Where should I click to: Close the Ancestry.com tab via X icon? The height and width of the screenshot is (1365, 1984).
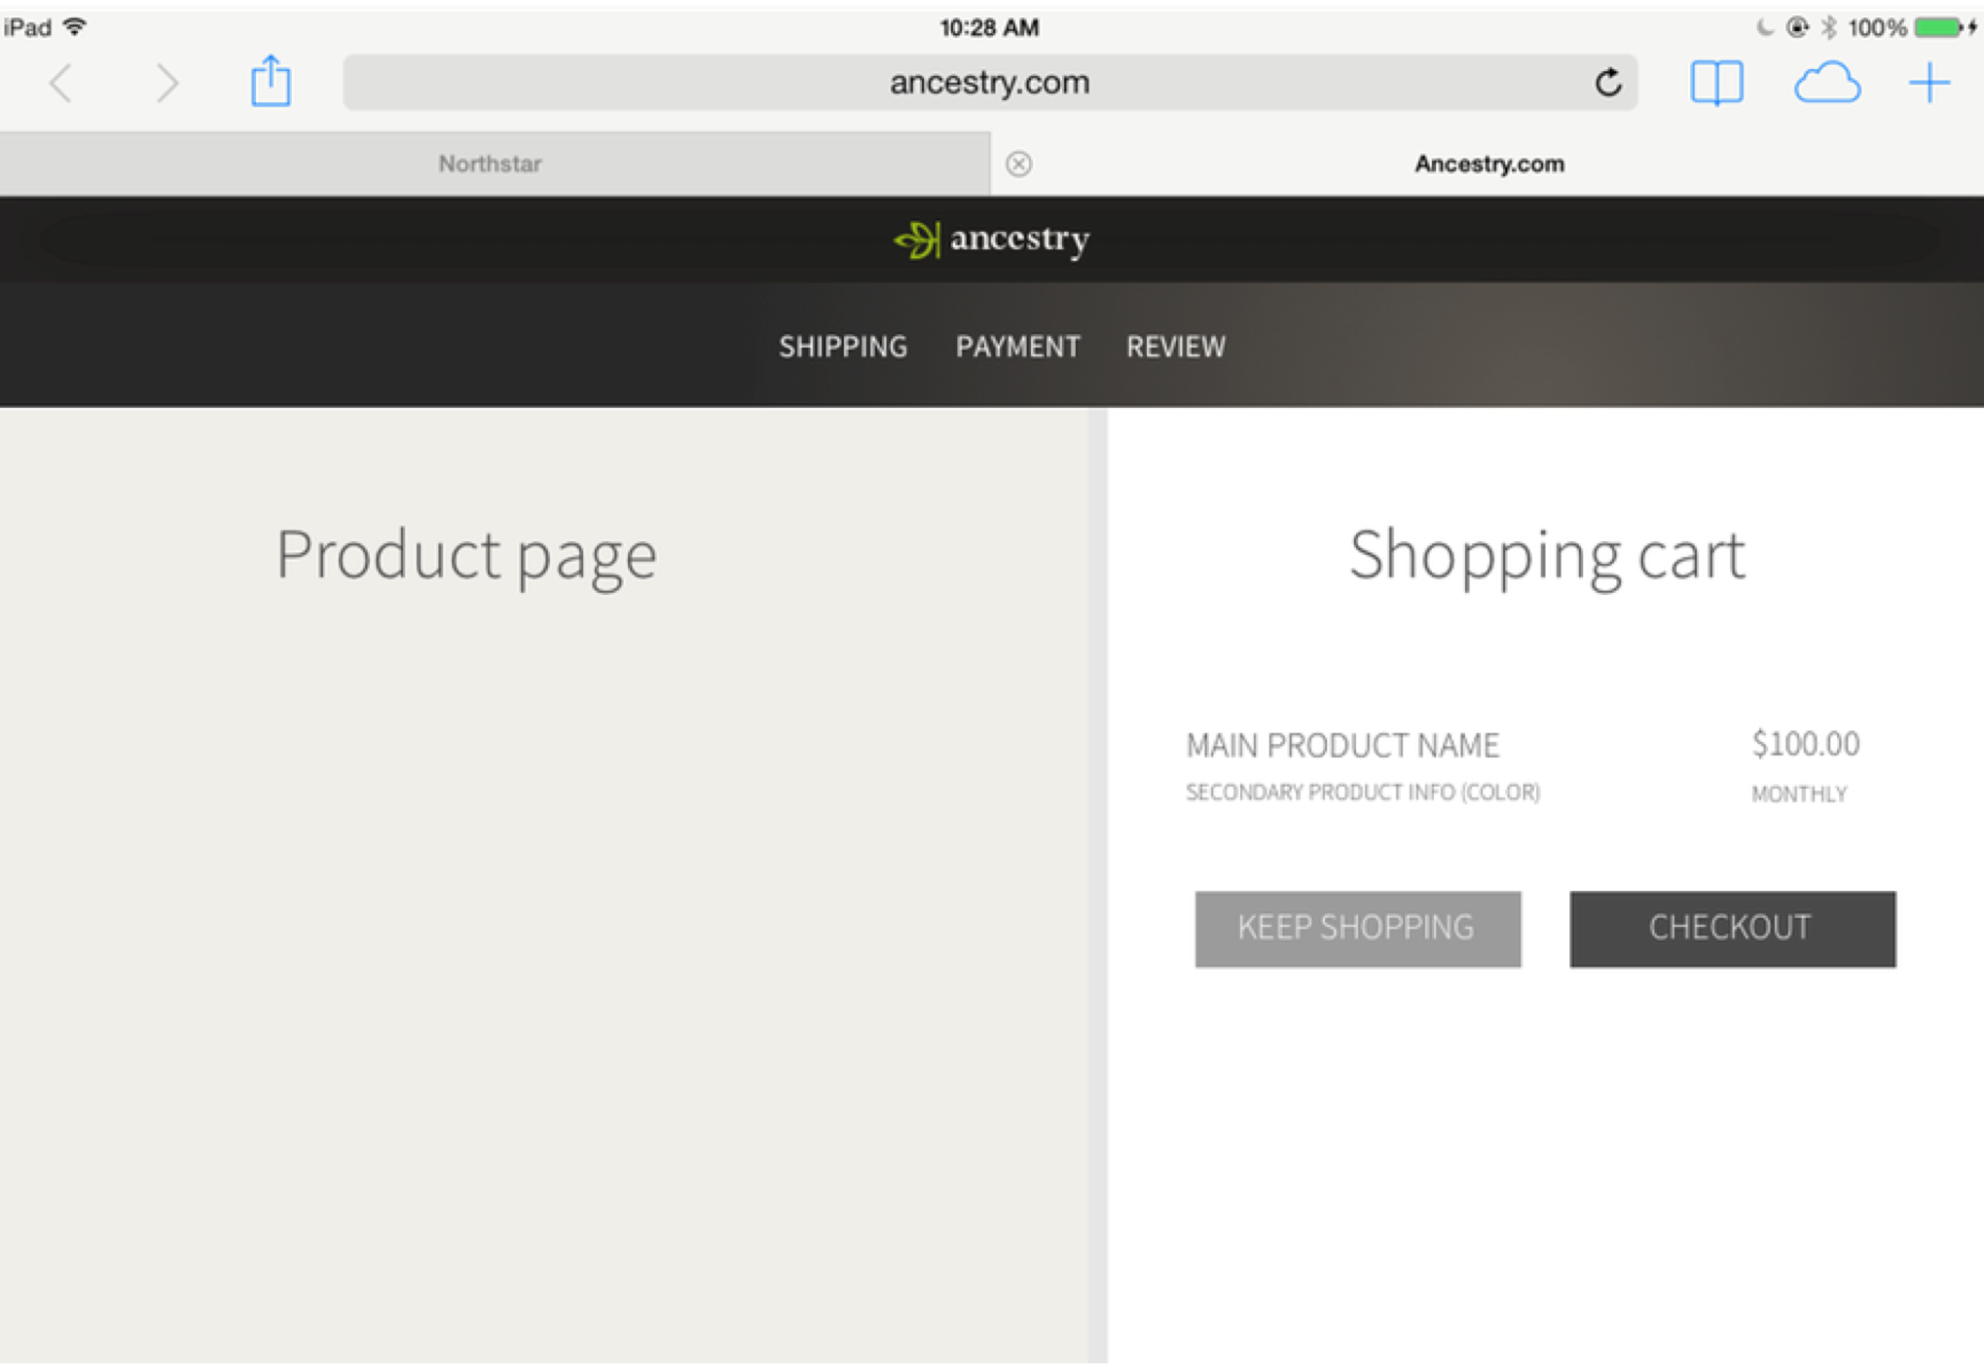pyautogui.click(x=1018, y=164)
